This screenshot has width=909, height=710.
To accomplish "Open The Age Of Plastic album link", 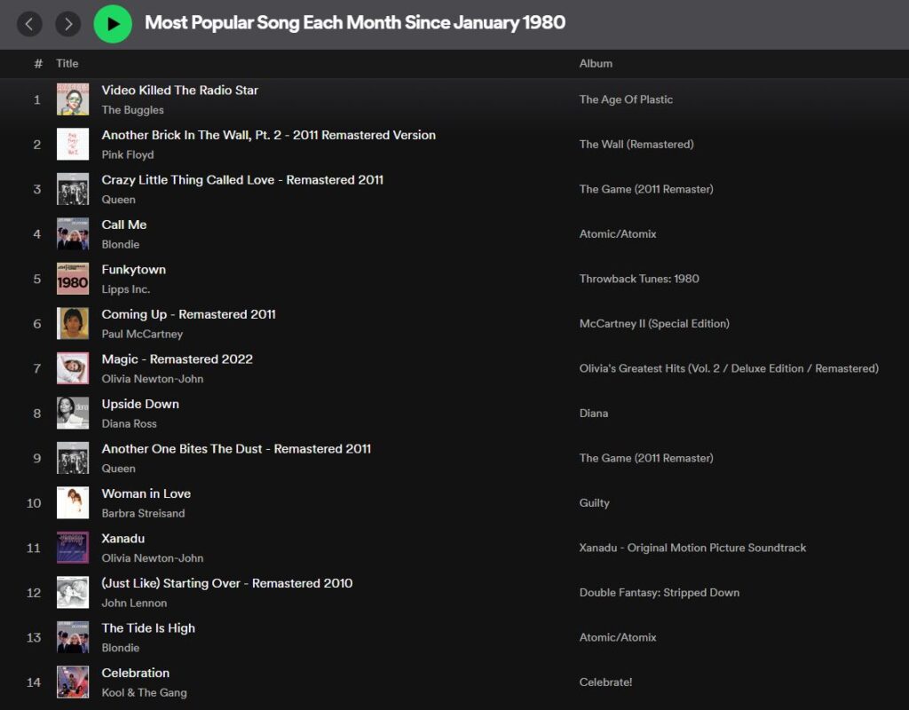I will [x=626, y=99].
